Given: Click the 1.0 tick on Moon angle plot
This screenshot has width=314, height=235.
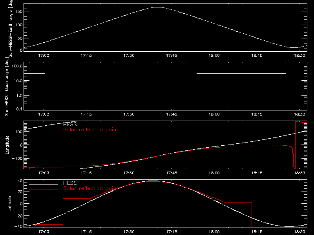Looking at the screenshot, I should (x=19, y=96).
